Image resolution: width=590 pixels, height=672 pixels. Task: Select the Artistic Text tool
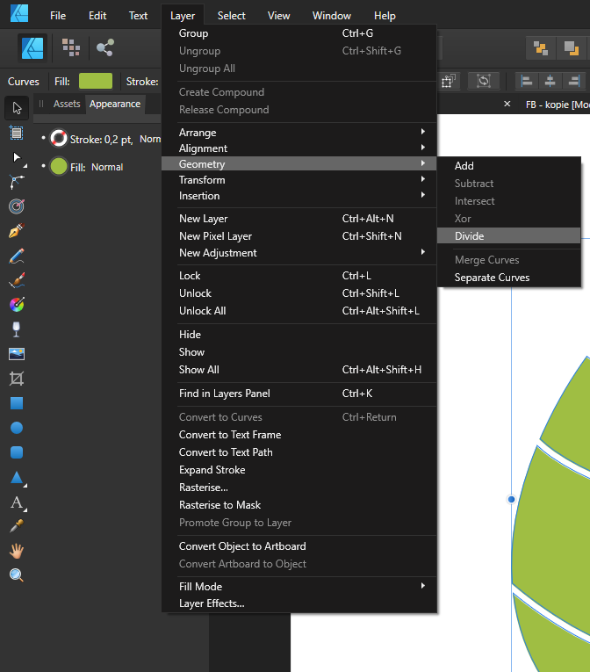[16, 502]
